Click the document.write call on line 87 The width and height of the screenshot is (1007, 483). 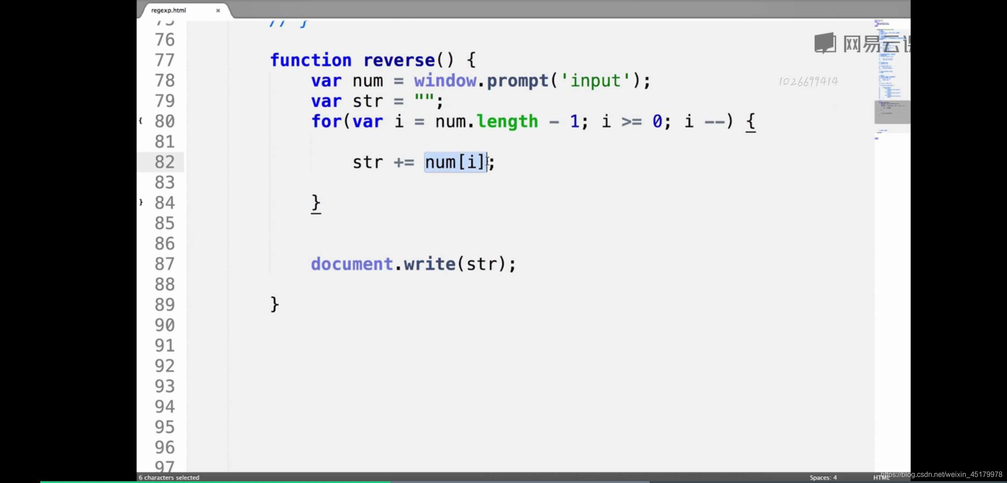click(x=413, y=263)
